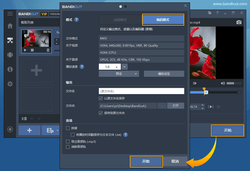This screenshot has height=171, width=250.
Task: Click the VIP badge in title bar
Action: [x=44, y=14]
